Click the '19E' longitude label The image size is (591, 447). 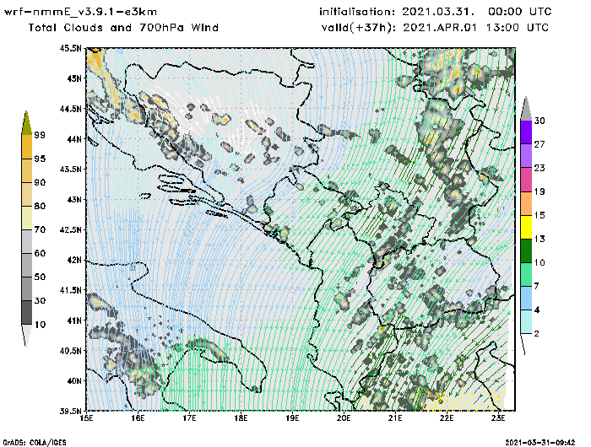point(292,418)
